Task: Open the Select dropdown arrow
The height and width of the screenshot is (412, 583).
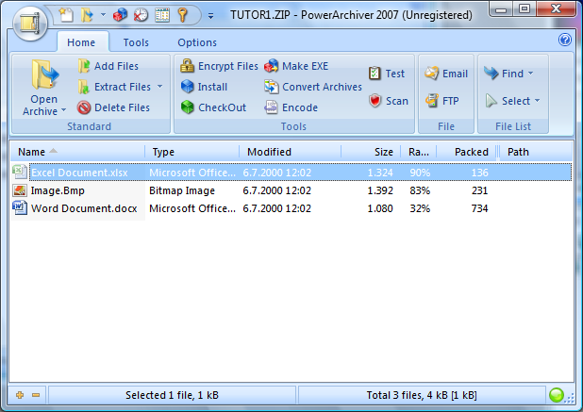Action: [x=538, y=101]
